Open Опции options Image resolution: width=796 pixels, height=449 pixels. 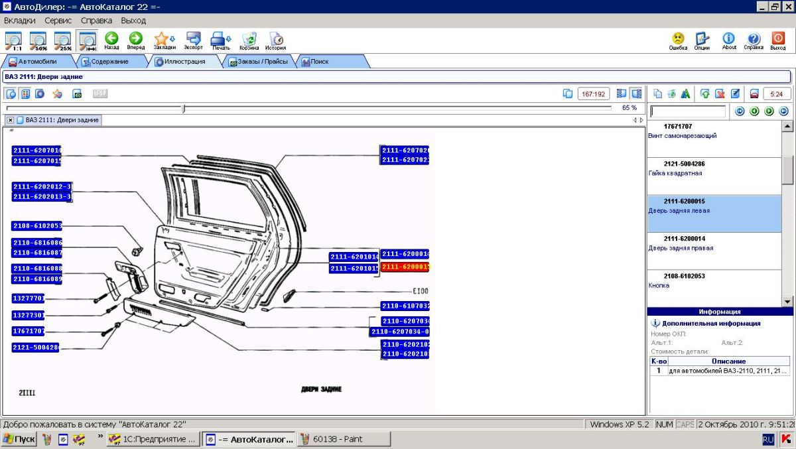click(x=702, y=41)
